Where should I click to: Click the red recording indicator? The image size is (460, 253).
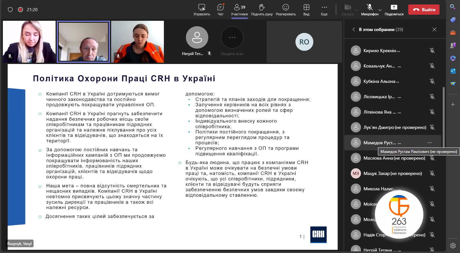20,10
